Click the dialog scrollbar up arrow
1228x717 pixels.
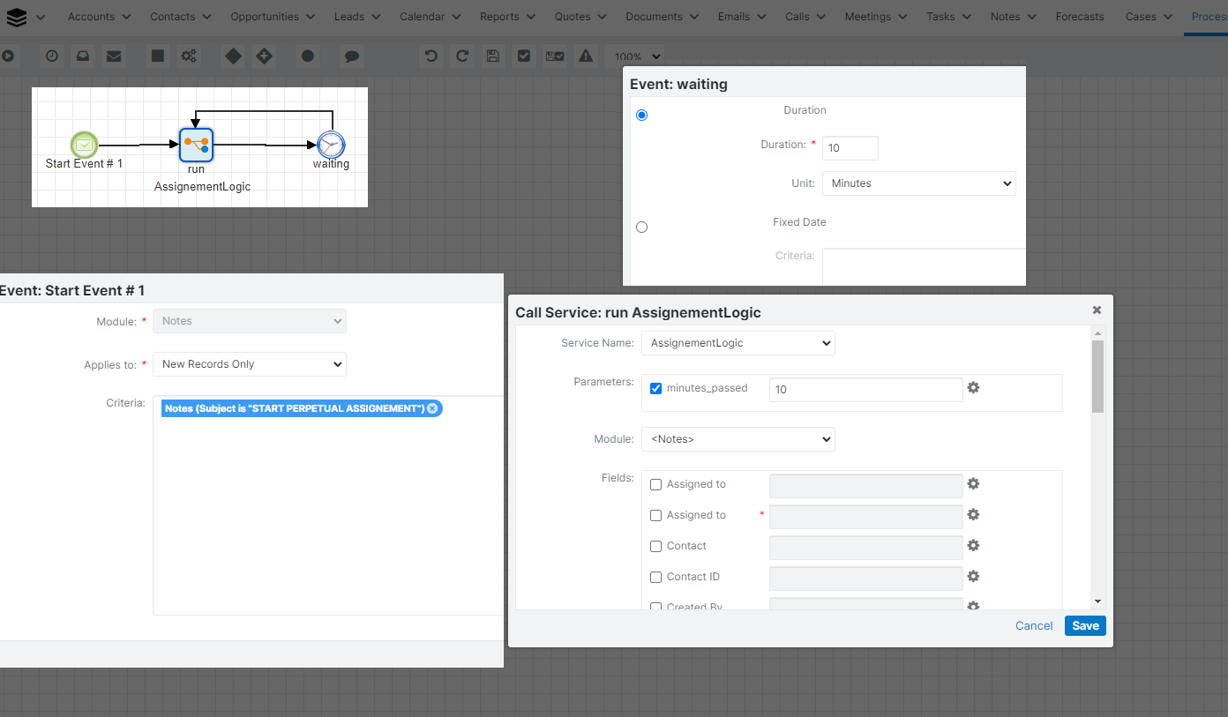1097,332
